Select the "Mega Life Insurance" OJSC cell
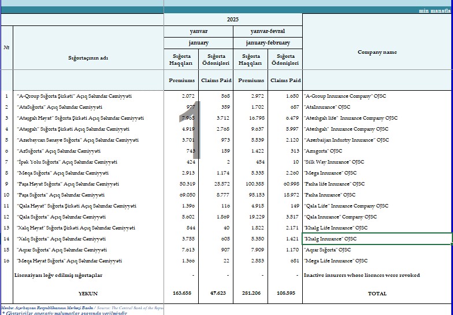The image size is (453, 315). [336, 261]
